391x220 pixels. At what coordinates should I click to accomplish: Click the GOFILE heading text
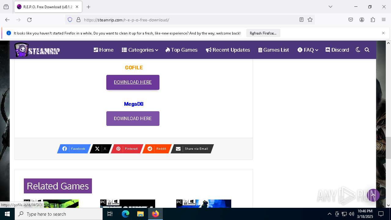coord(134,68)
